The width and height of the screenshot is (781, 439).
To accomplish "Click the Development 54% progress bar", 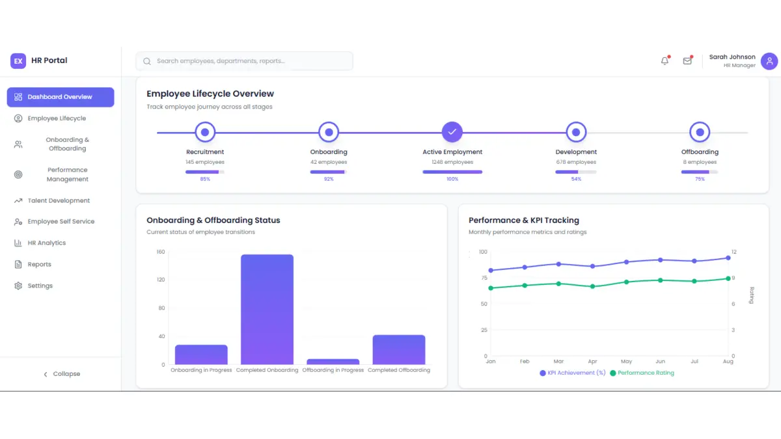I will 576,172.
